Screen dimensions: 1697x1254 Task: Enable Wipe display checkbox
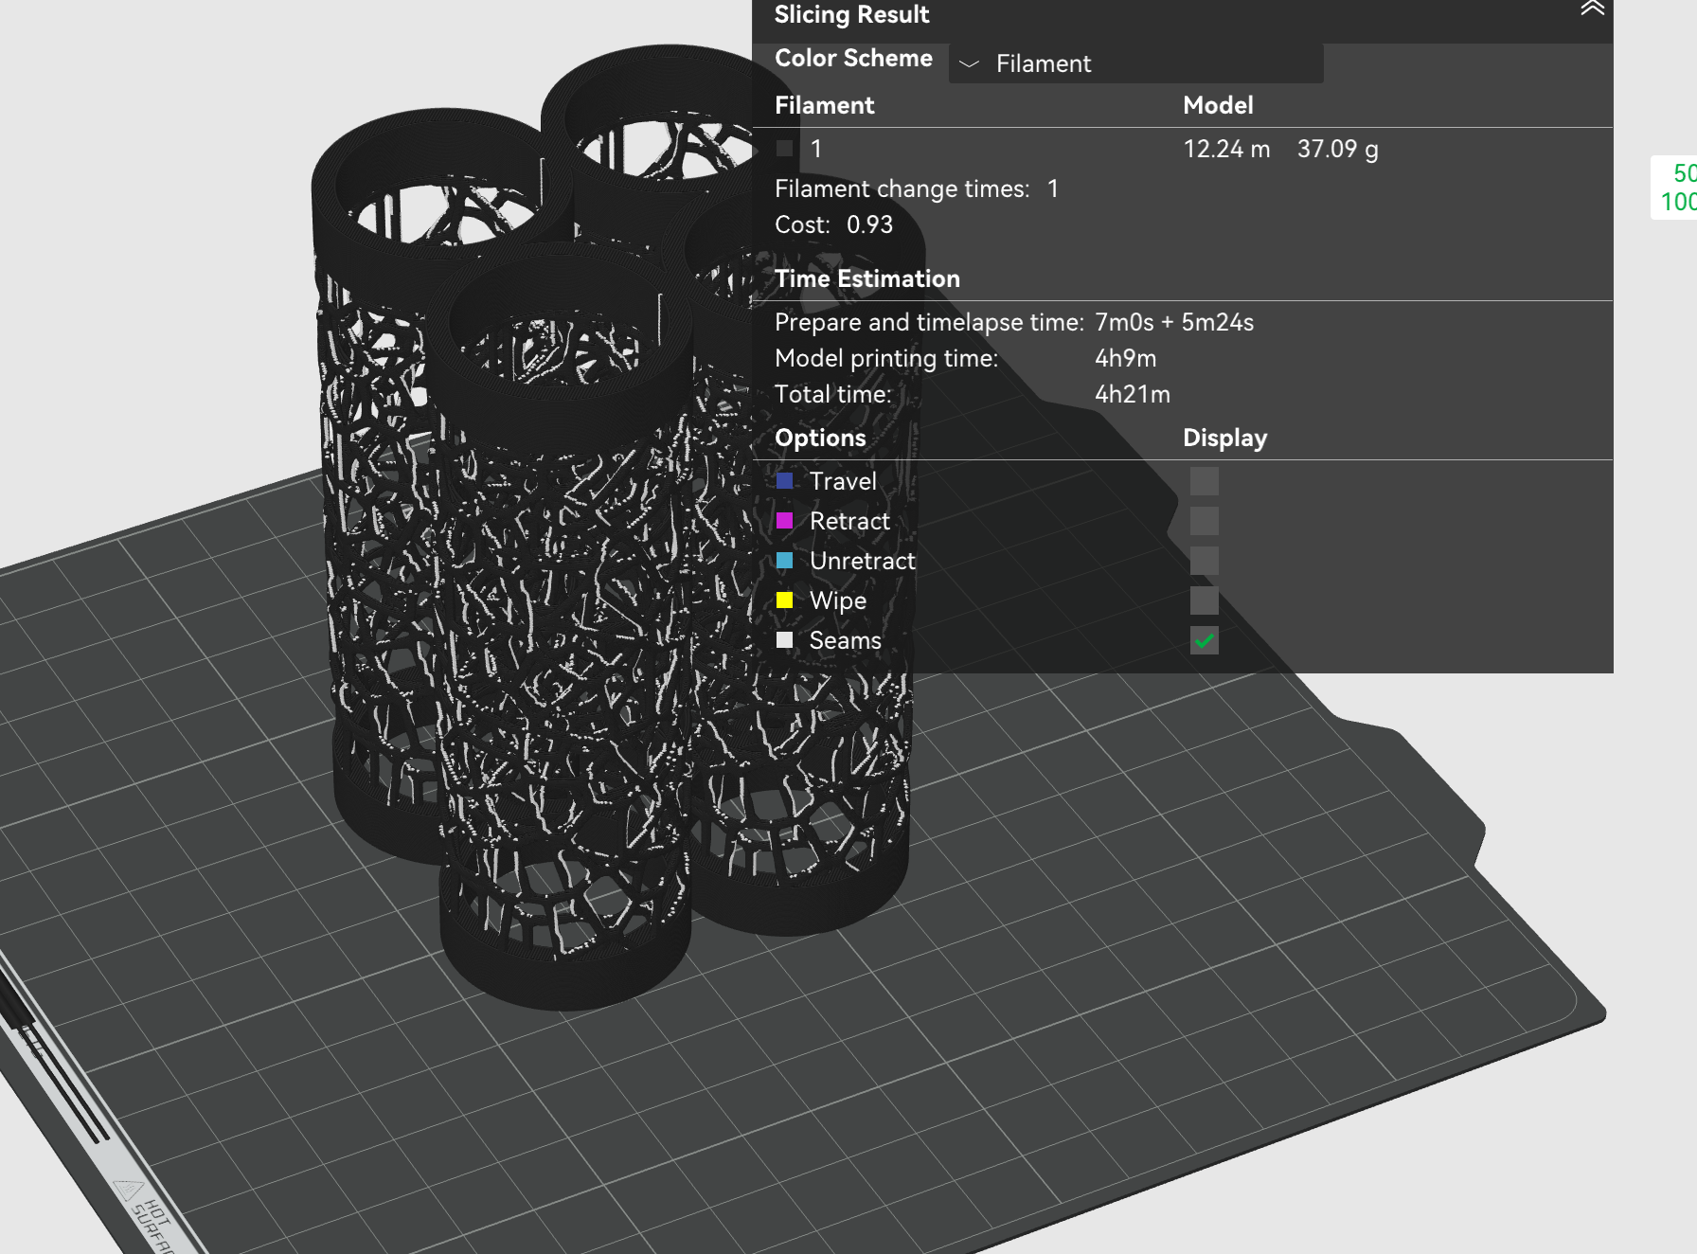[1204, 600]
